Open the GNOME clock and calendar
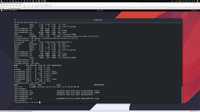 tap(100, 10)
